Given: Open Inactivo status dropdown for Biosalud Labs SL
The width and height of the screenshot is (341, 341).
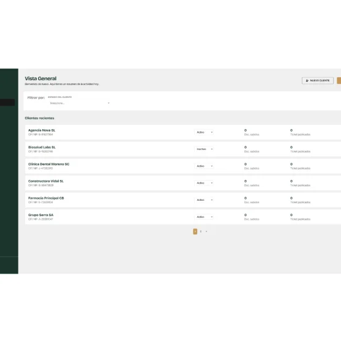Looking at the screenshot, I should coord(204,149).
